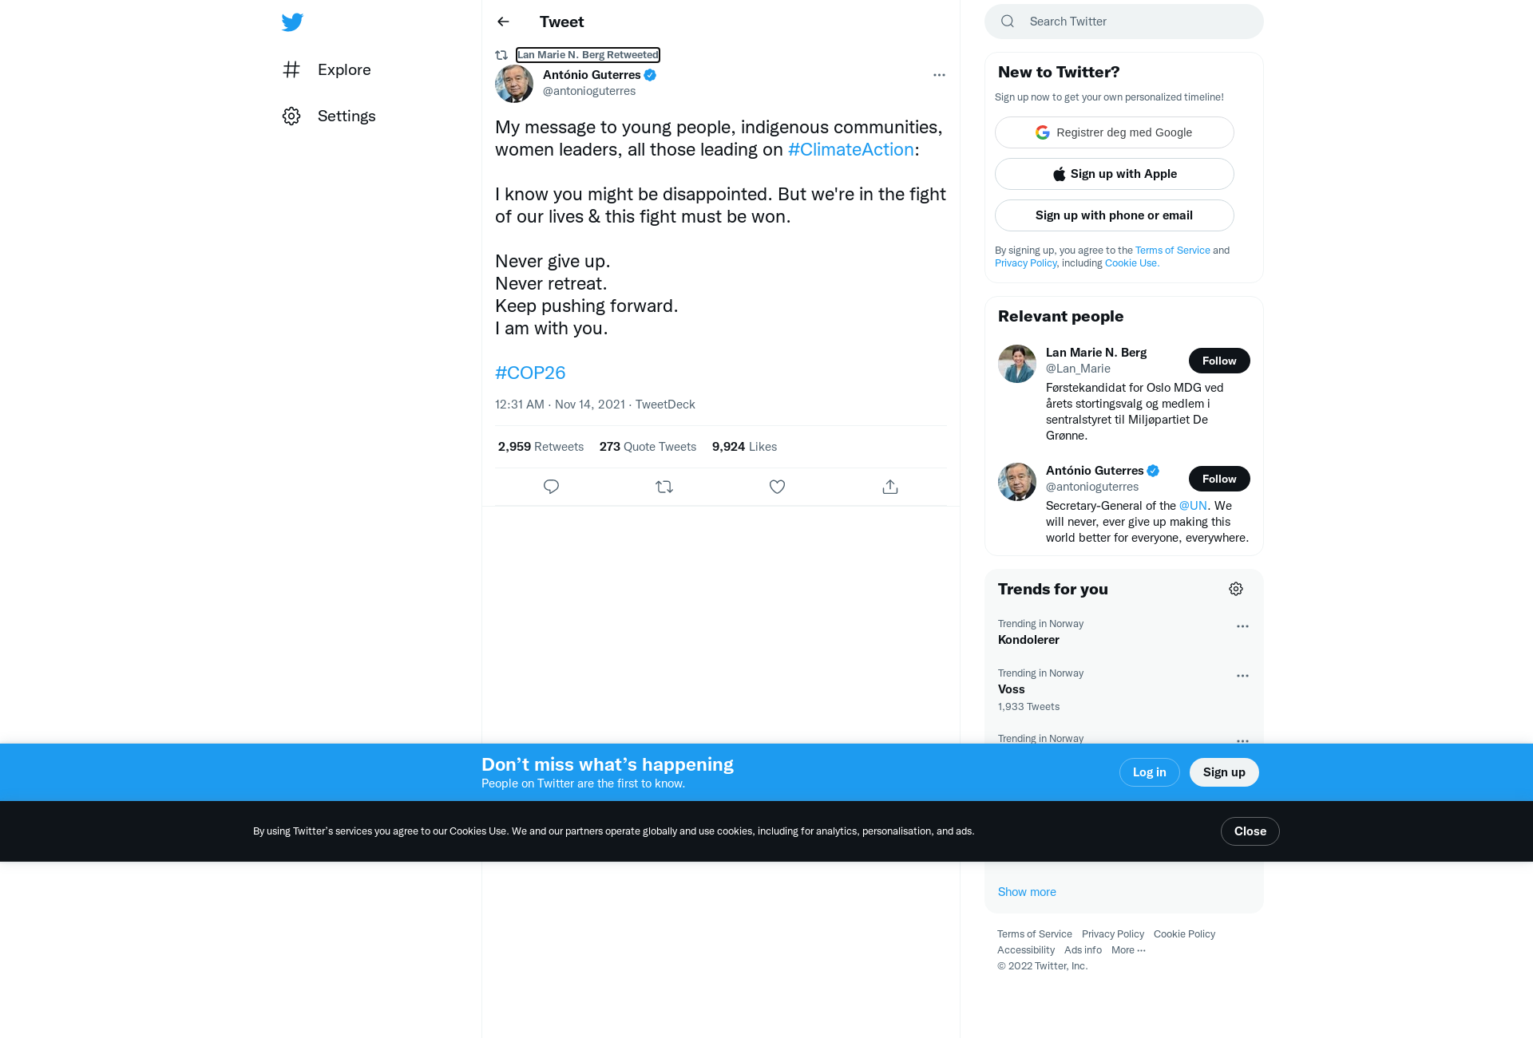Open more options for Kondolerer trend
1533x1038 pixels.
pyautogui.click(x=1242, y=626)
